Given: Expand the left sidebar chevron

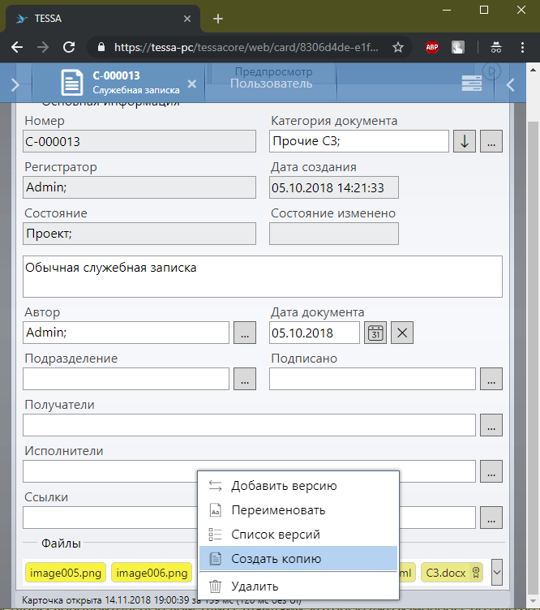Looking at the screenshot, I should [x=15, y=84].
